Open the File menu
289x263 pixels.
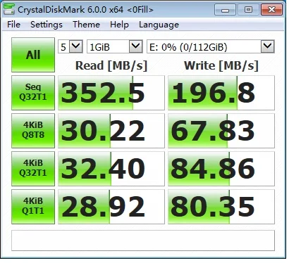pyautogui.click(x=13, y=25)
